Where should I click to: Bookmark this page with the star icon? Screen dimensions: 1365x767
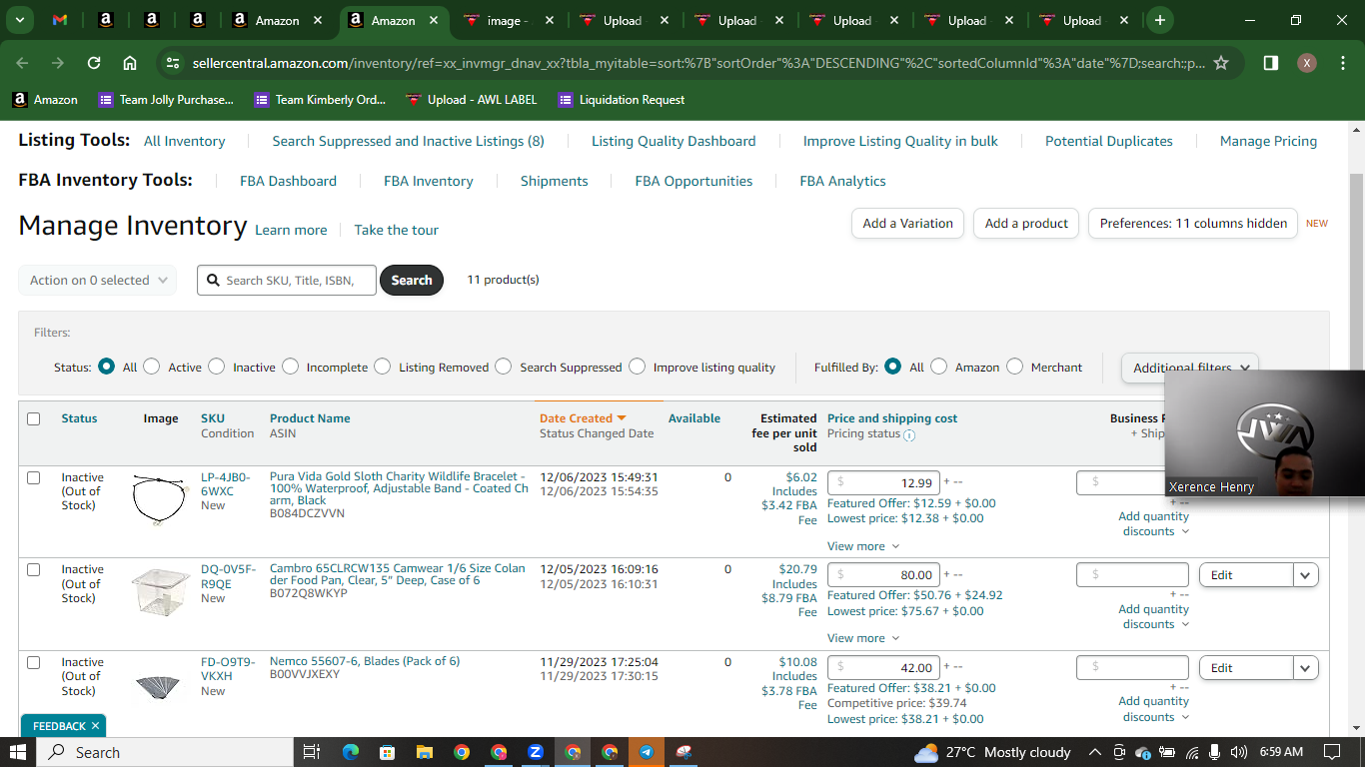1220,63
